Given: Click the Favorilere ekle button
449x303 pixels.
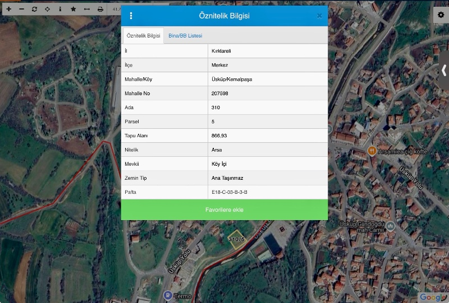Looking at the screenshot, I should coord(224,210).
